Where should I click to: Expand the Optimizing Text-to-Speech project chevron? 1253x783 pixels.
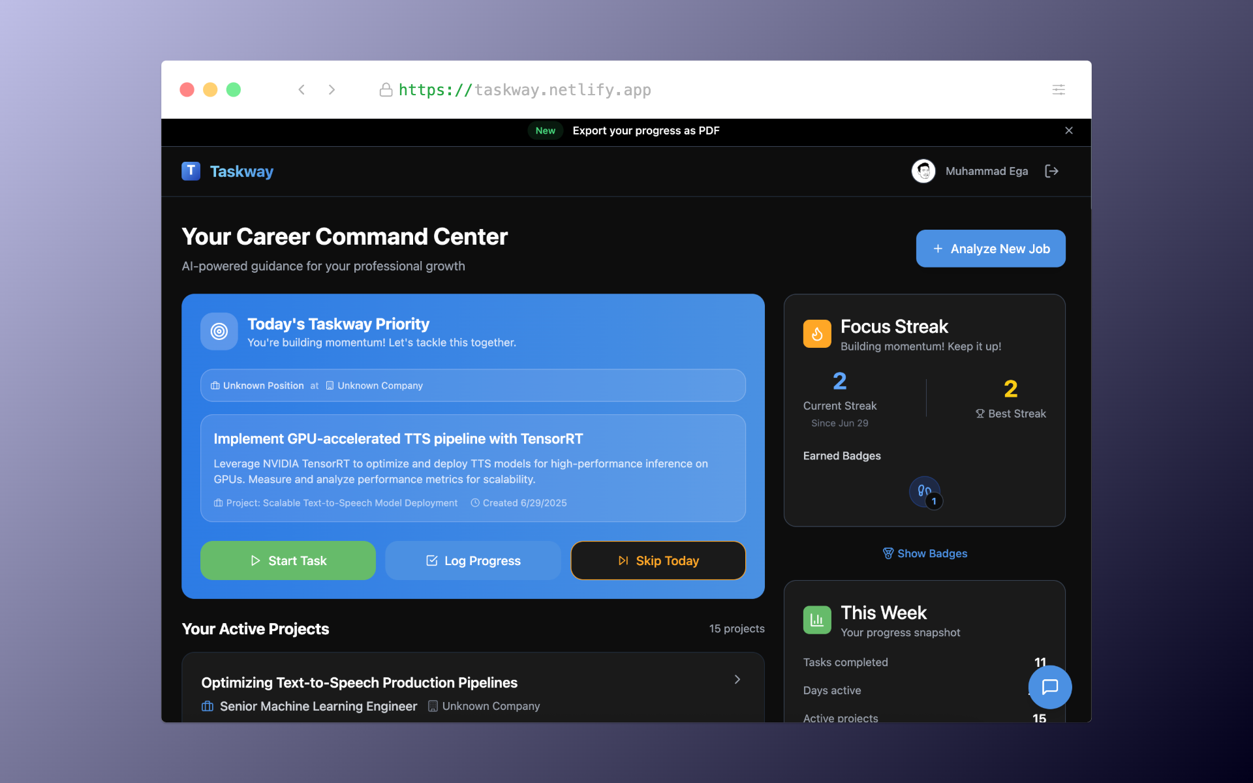coord(737,679)
